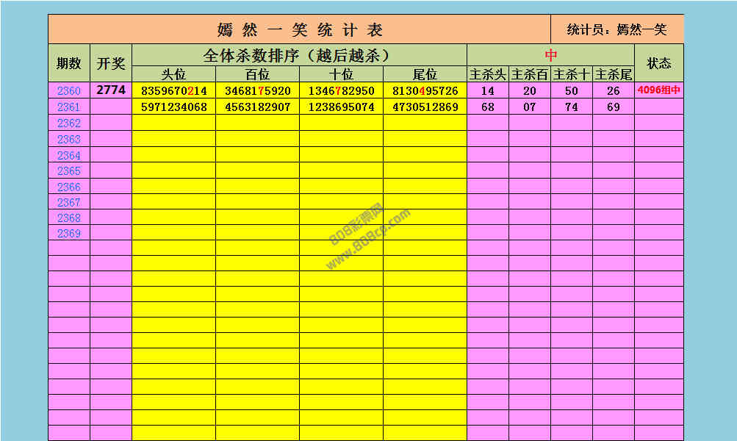Image resolution: width=737 pixels, height=441 pixels.
Task: Click period number 2365
Action: tap(69, 171)
